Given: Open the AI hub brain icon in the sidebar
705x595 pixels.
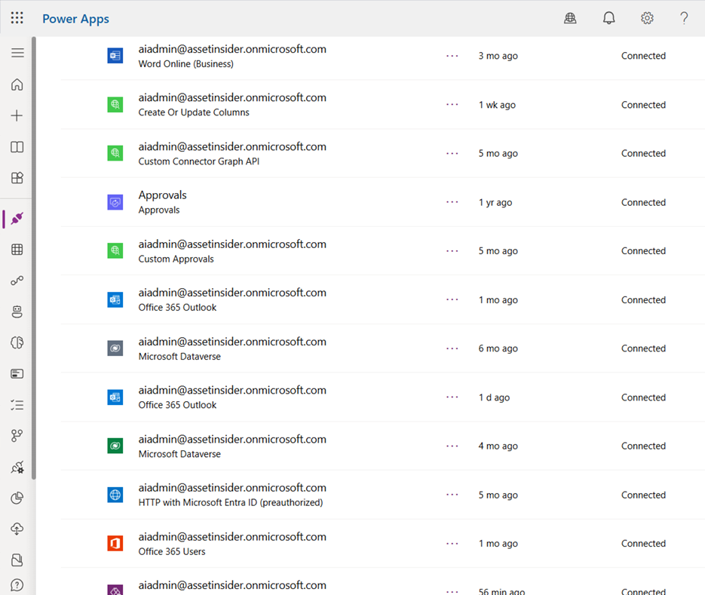Looking at the screenshot, I should [17, 342].
